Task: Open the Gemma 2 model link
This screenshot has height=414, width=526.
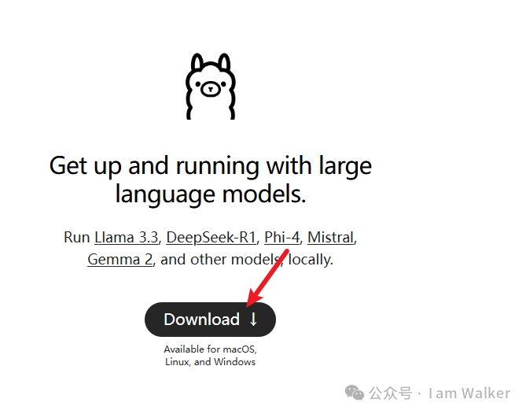Action: [120, 260]
